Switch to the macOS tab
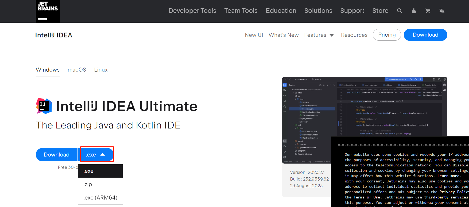Screen dimensions: 469x207 (77, 70)
